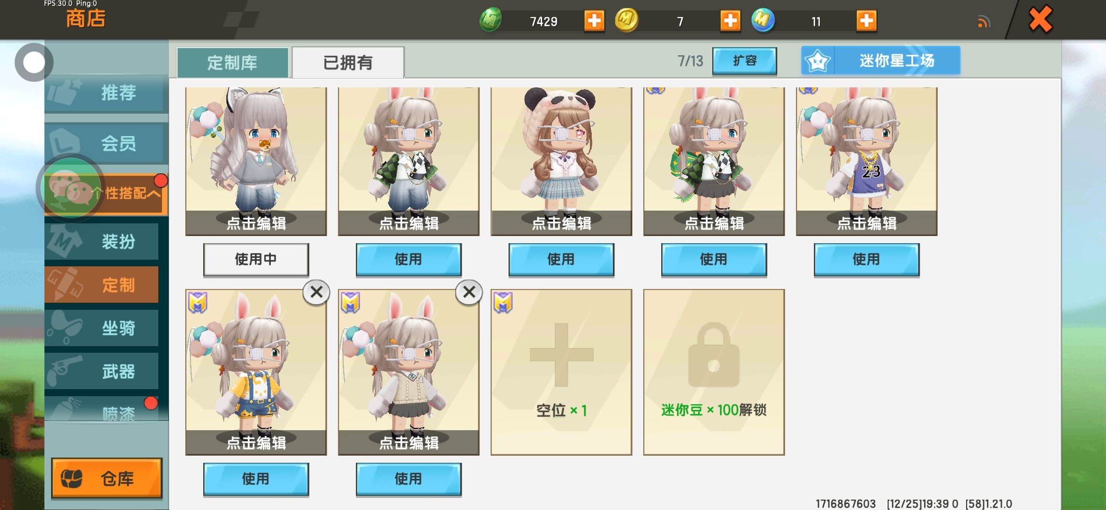
Task: Unlock slot with 100 mini beans
Action: pos(714,372)
